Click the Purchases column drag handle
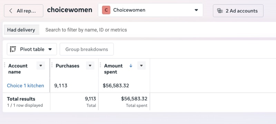 tap(52, 65)
